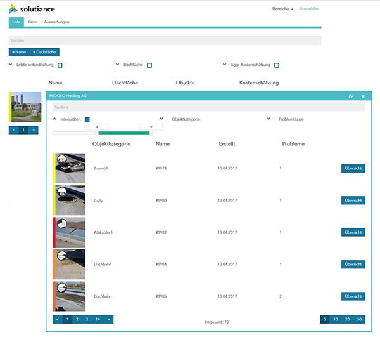This screenshot has width=380, height=337.
Task: Toggle the Letzte Instandhaltung checkbox
Action: point(60,65)
